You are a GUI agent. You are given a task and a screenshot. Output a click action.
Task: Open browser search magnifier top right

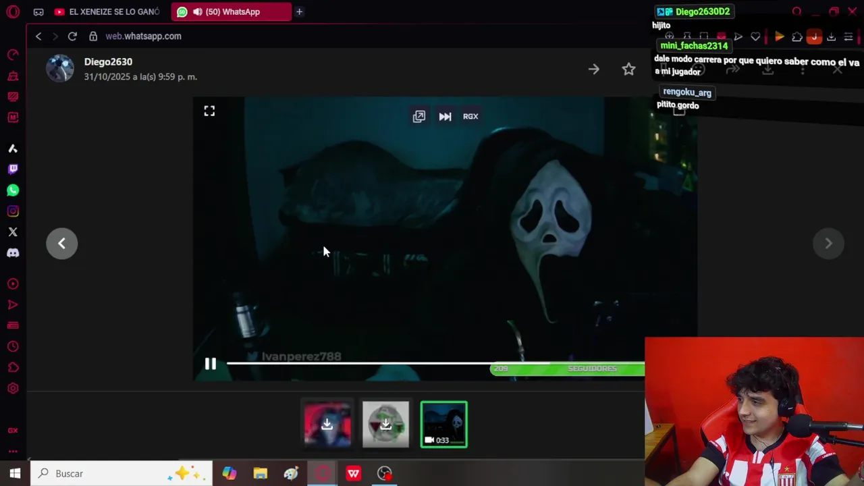pyautogui.click(x=796, y=11)
